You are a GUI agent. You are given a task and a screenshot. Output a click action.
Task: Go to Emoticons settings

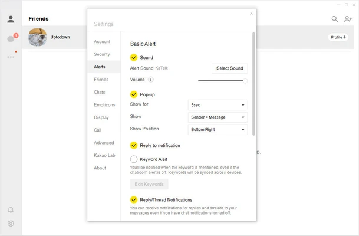pyautogui.click(x=104, y=104)
